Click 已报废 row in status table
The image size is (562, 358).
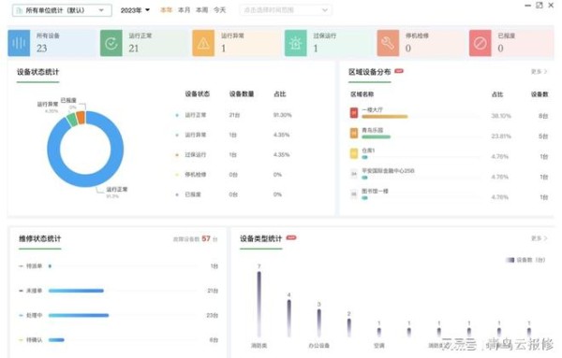233,194
